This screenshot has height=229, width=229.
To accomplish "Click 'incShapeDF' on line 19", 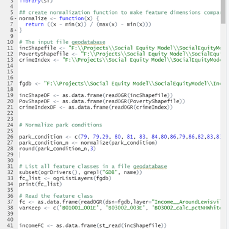I will point(34,95).
